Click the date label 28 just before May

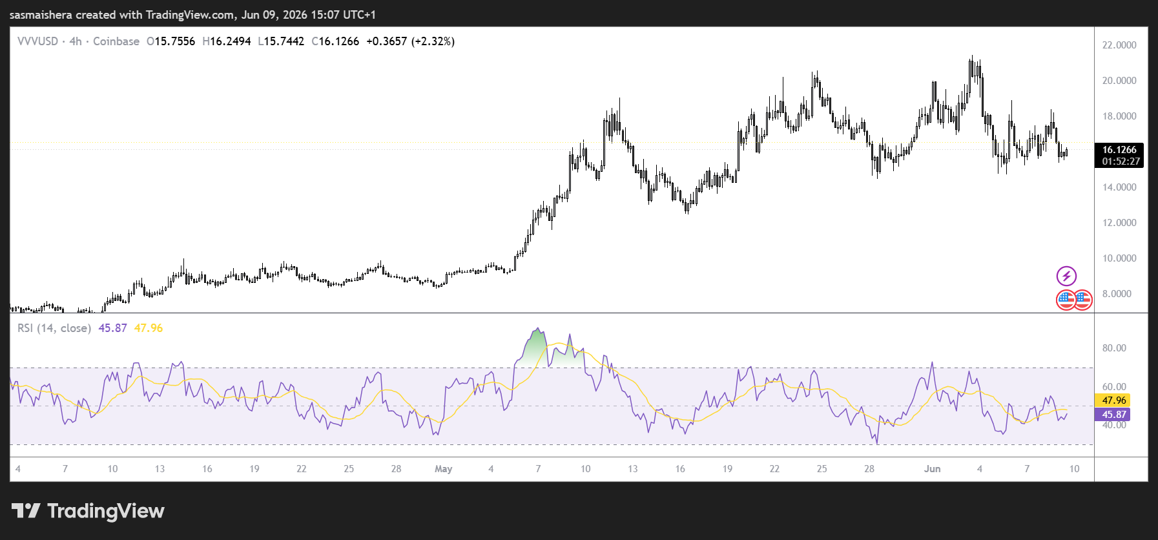tap(396, 469)
